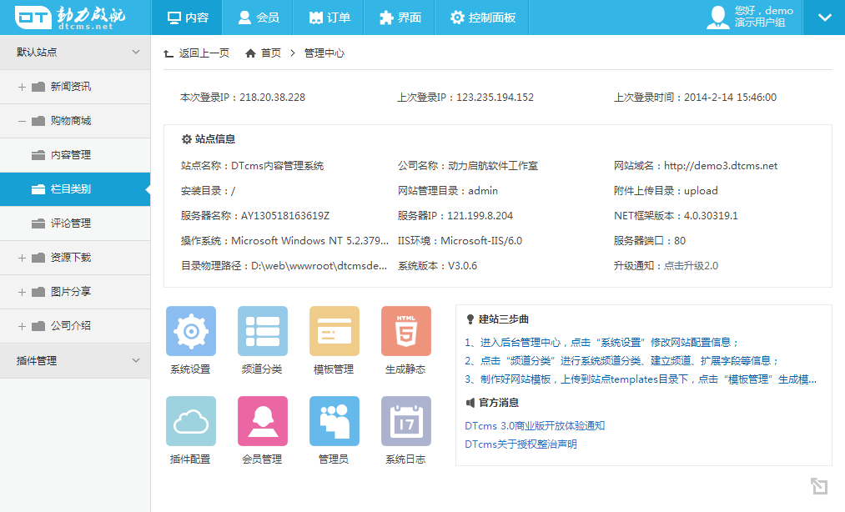Image resolution: width=845 pixels, height=512 pixels.
Task: Click the back arrow icon beside 返回上一页
Action: [168, 53]
